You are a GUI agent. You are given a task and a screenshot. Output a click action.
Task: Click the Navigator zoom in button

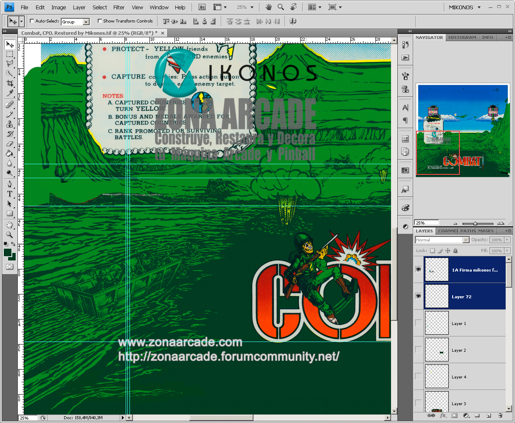[501, 223]
